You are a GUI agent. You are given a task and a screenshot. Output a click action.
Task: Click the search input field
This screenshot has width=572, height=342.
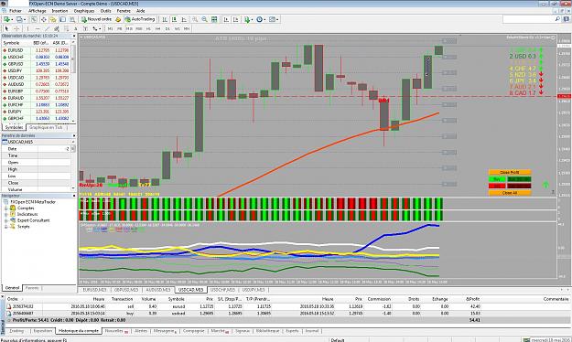(x=528, y=19)
